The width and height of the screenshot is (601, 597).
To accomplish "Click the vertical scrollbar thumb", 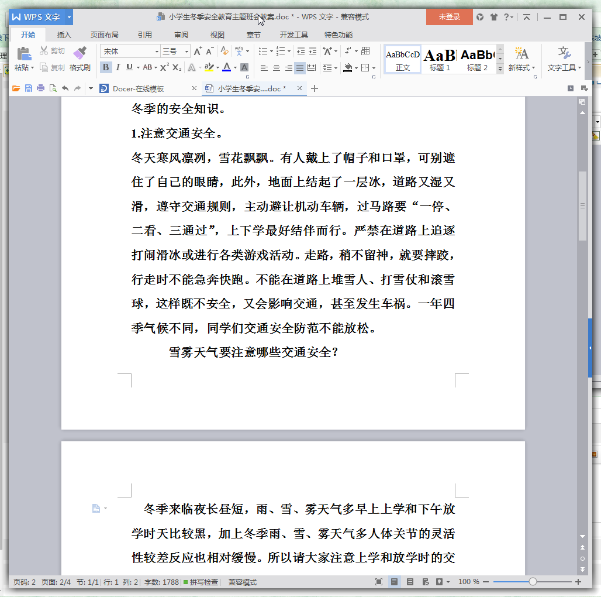I will coord(582,205).
